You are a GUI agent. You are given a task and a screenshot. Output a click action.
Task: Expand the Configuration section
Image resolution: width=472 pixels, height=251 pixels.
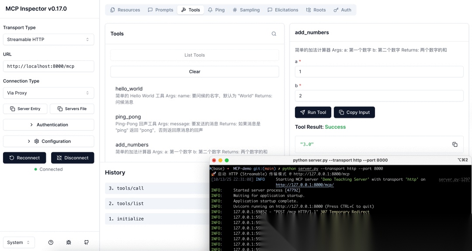pyautogui.click(x=49, y=141)
